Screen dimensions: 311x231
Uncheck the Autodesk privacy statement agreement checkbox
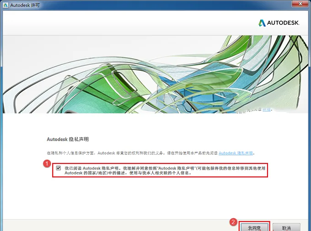(59, 168)
